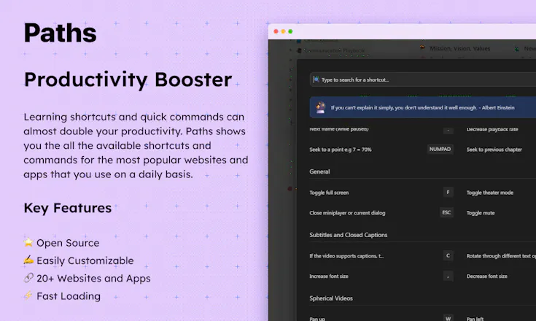Viewport: 536px width, 321px height.
Task: Click the ESC key badge
Action: [x=446, y=212]
